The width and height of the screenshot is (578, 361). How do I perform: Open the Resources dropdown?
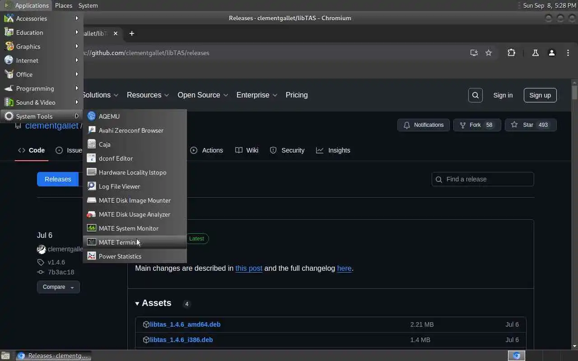pos(148,95)
